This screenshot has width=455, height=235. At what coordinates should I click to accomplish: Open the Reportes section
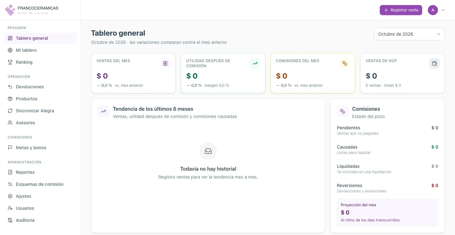point(40,172)
